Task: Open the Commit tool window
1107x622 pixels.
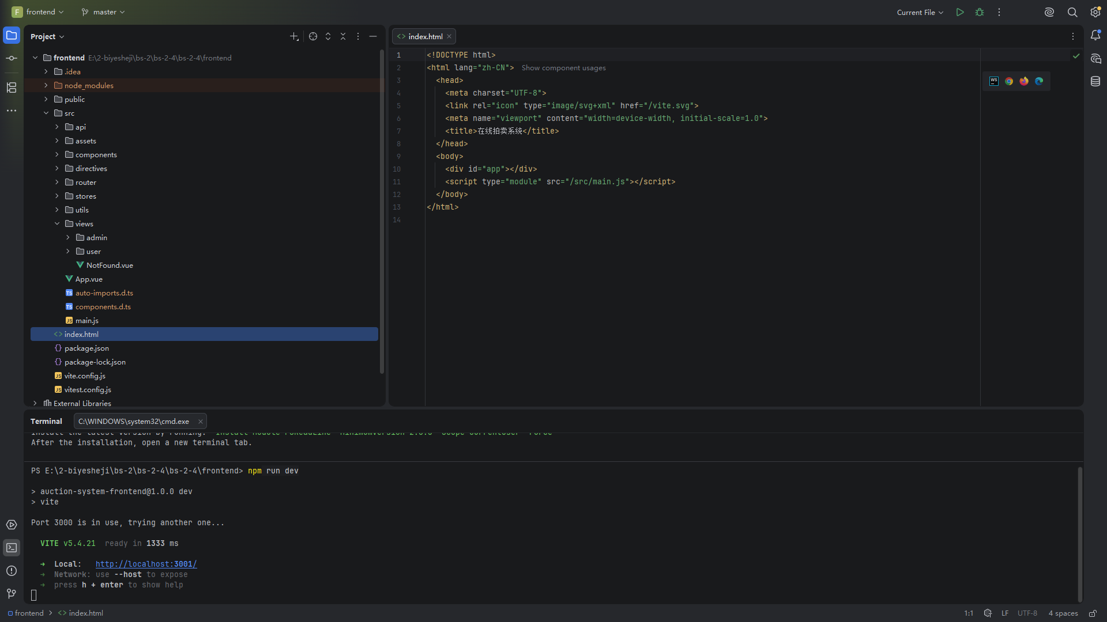Action: point(12,58)
